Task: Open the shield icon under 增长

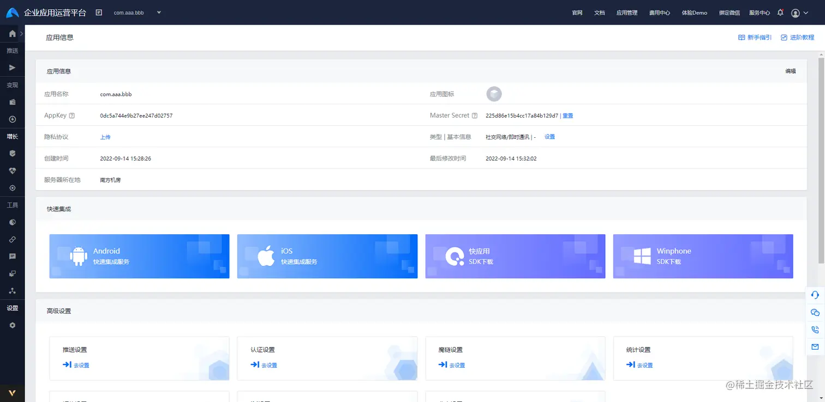Action: (12, 154)
